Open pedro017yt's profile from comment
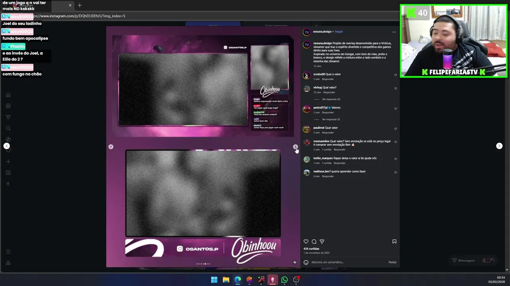Screen dimensions: 510x286 [320, 108]
